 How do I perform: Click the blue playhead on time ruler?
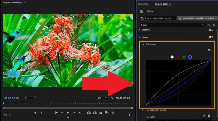tap(4, 103)
